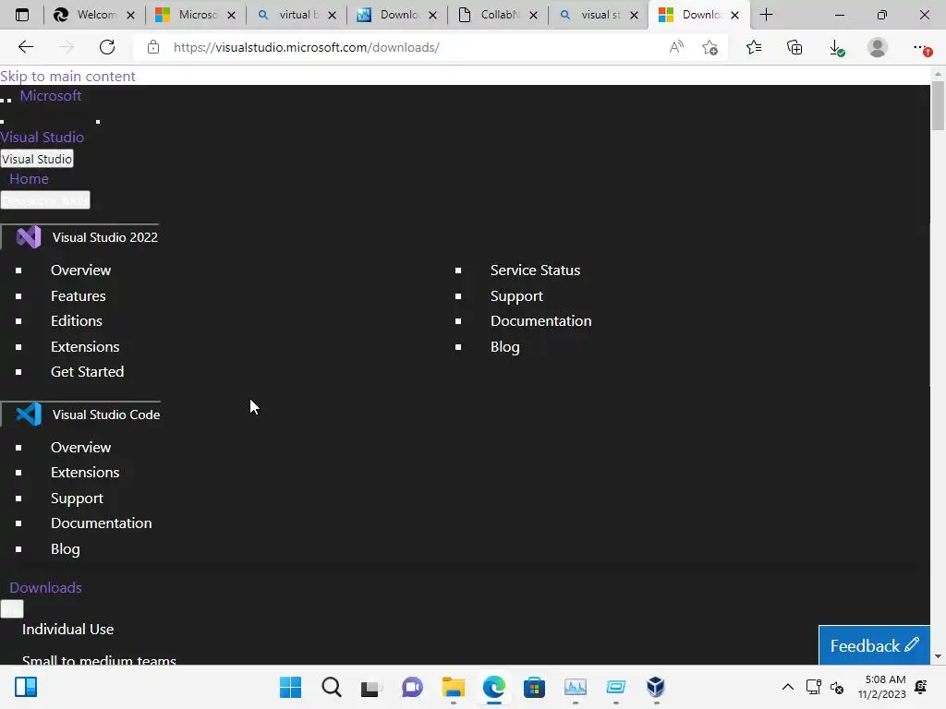The height and width of the screenshot is (709, 946).
Task: Go to the Home link
Action: (x=29, y=178)
